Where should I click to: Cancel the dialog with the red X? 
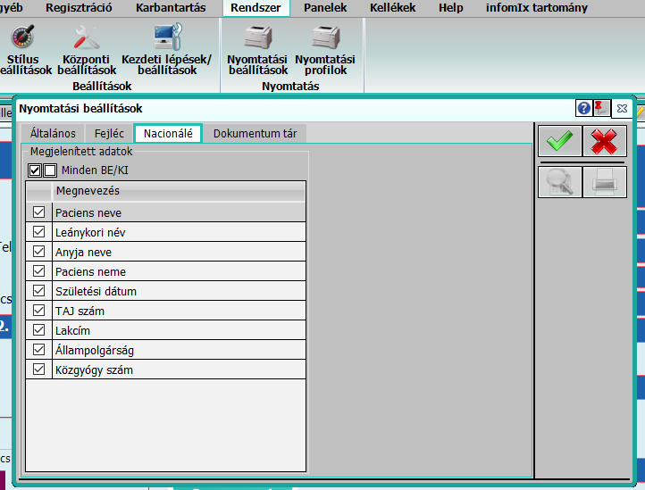coord(605,141)
